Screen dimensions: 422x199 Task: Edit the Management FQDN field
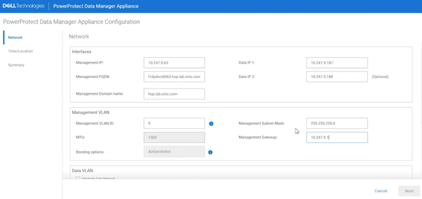pyautogui.click(x=174, y=76)
